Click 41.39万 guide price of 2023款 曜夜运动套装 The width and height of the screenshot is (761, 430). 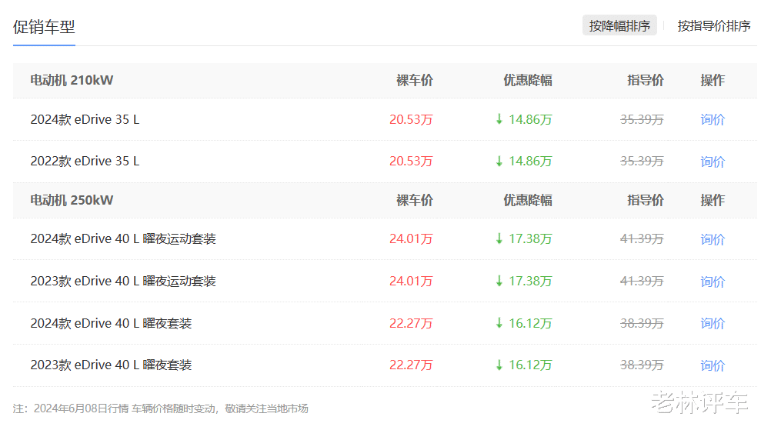[x=642, y=281]
